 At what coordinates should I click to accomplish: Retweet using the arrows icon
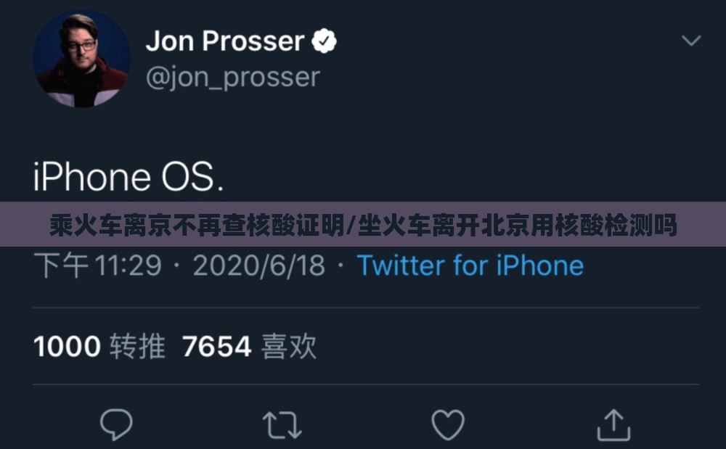click(x=282, y=425)
